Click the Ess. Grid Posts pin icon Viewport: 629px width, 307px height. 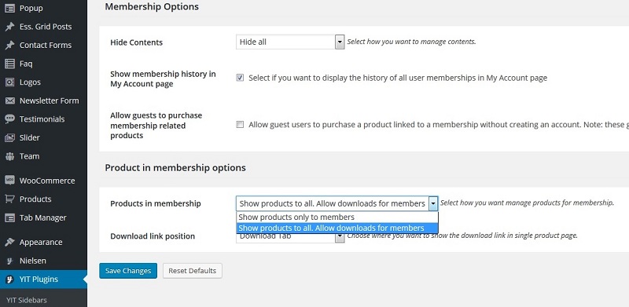[9, 27]
